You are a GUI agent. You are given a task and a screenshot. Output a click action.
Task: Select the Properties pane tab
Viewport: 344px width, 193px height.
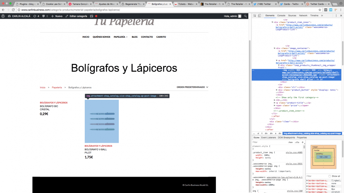point(302,138)
